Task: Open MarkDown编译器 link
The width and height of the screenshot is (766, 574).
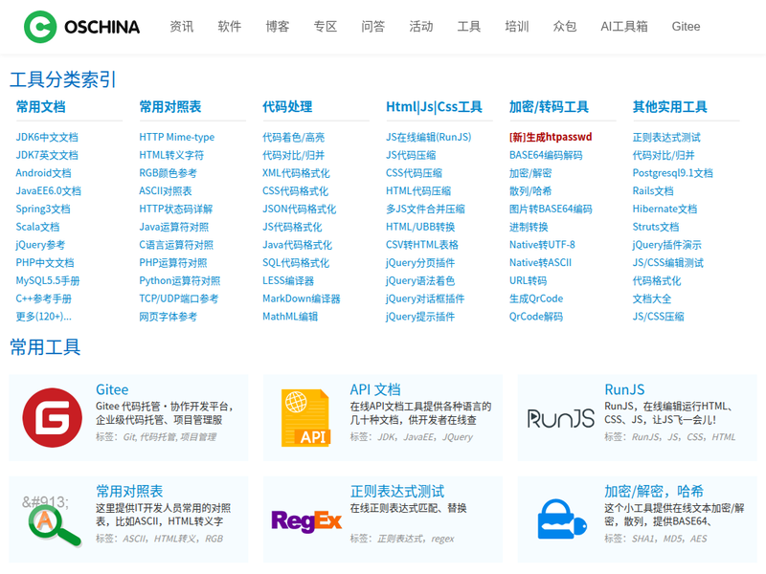Action: pyautogui.click(x=301, y=298)
